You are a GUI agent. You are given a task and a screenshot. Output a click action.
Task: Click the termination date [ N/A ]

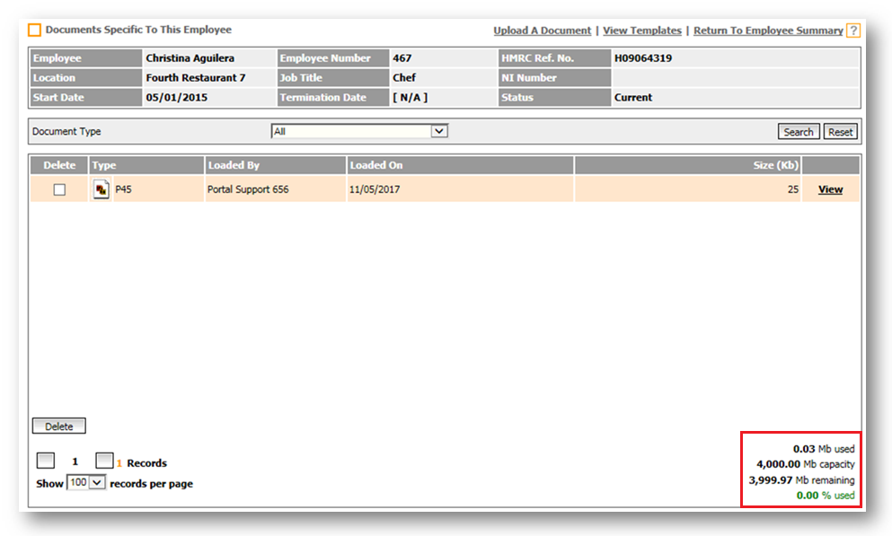coord(411,98)
